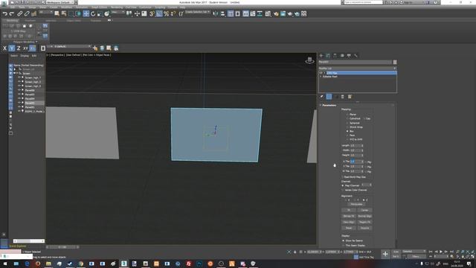Open the Modifier List dropdown

tap(358, 68)
